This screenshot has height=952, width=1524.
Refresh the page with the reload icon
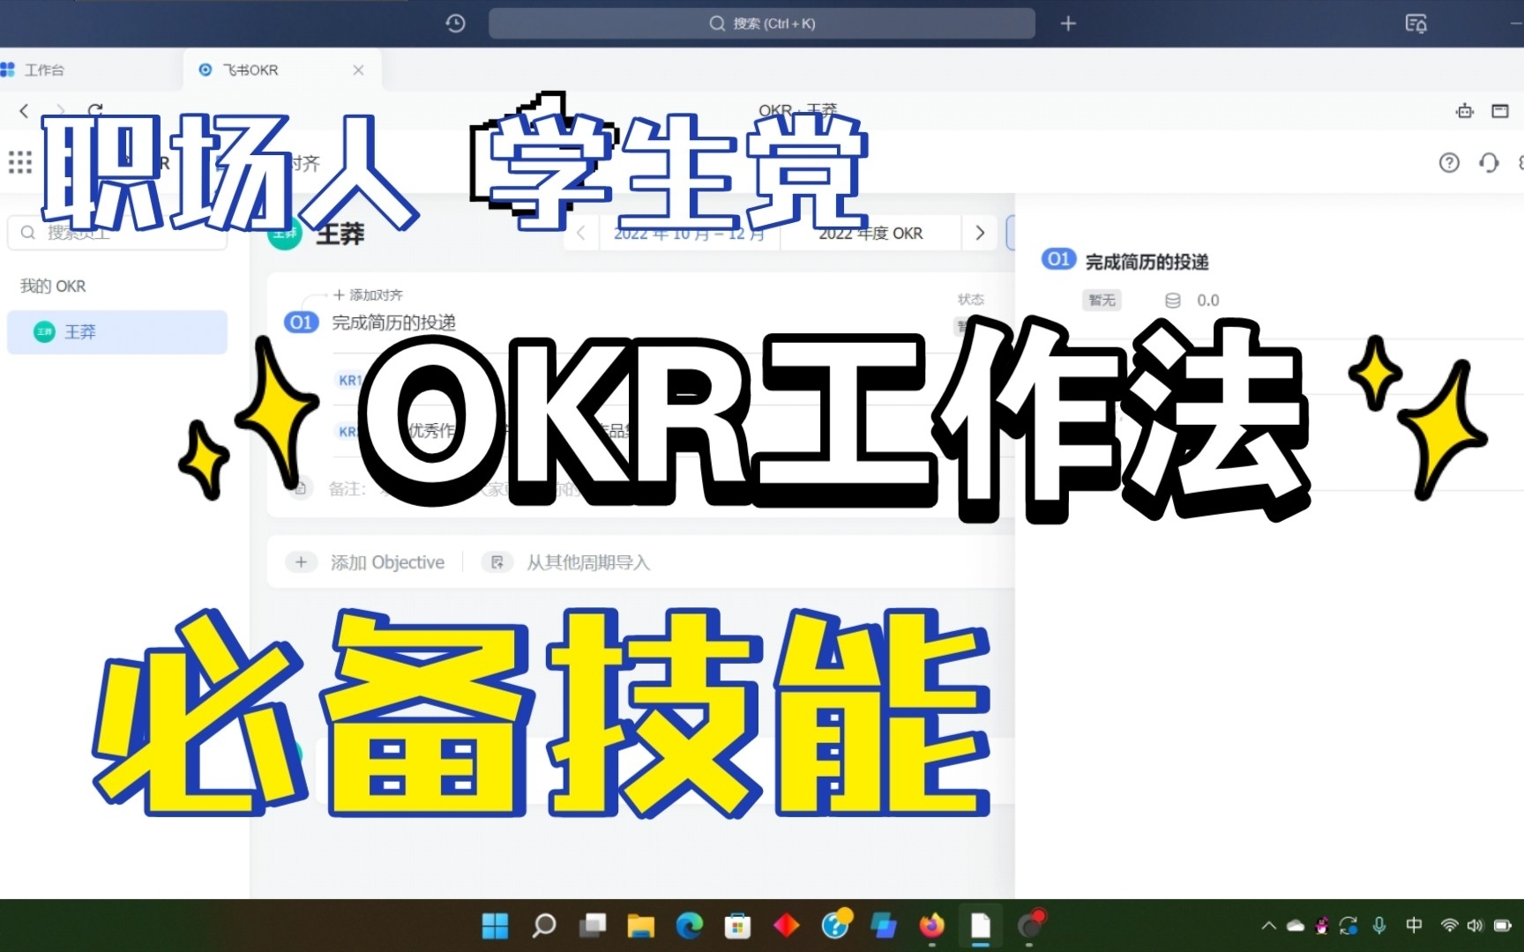(95, 110)
